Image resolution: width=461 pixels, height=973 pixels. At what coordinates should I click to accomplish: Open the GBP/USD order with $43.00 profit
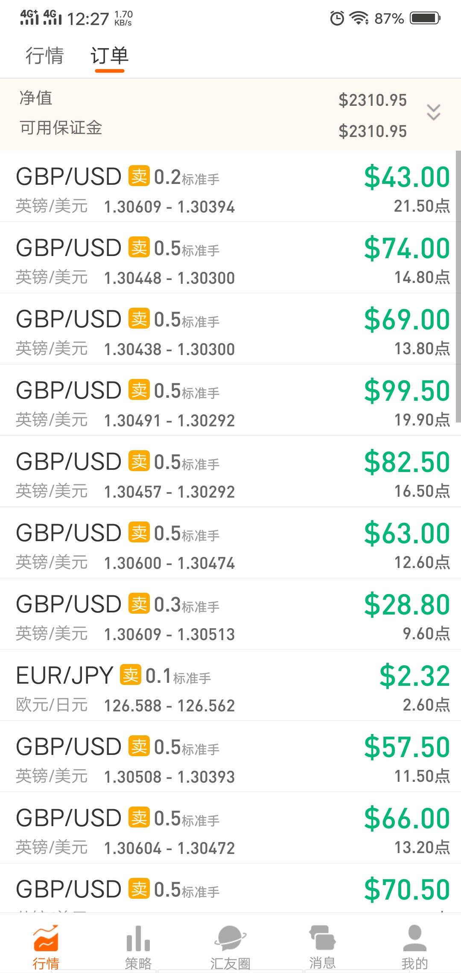pos(230,186)
